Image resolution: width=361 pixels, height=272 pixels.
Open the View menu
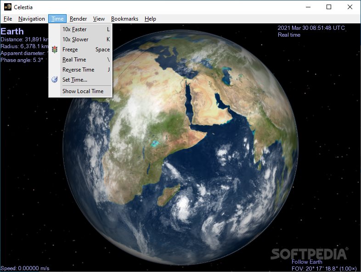(99, 19)
